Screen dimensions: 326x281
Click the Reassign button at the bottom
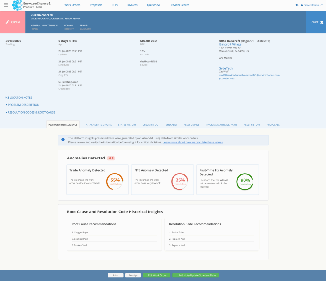tap(133, 275)
